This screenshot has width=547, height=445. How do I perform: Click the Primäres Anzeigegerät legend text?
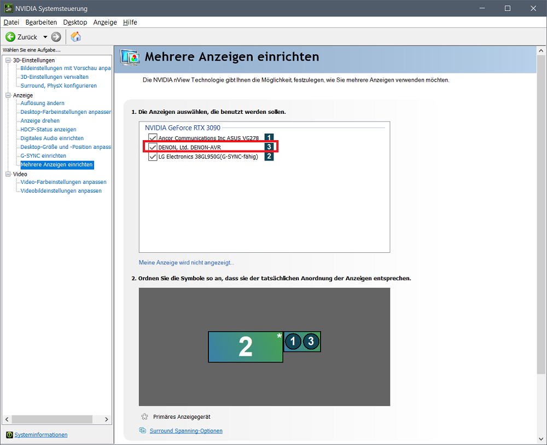pos(182,417)
